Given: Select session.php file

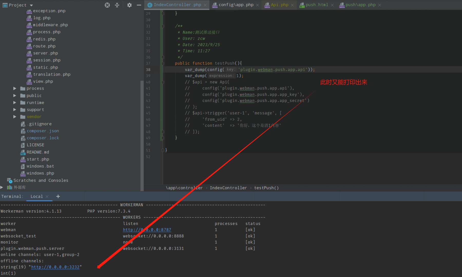Looking at the screenshot, I should (46, 60).
